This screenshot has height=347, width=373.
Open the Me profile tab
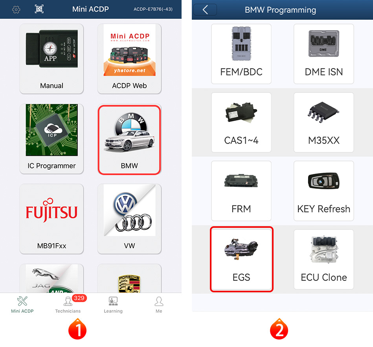tap(159, 305)
